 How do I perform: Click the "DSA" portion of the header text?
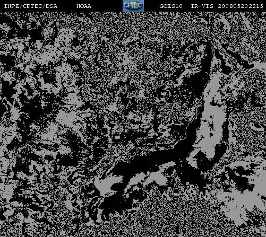coord(52,6)
